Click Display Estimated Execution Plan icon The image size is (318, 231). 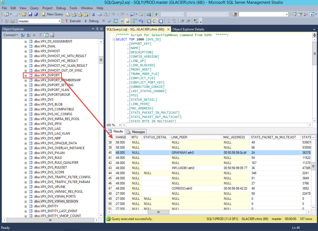[x=116, y=21]
